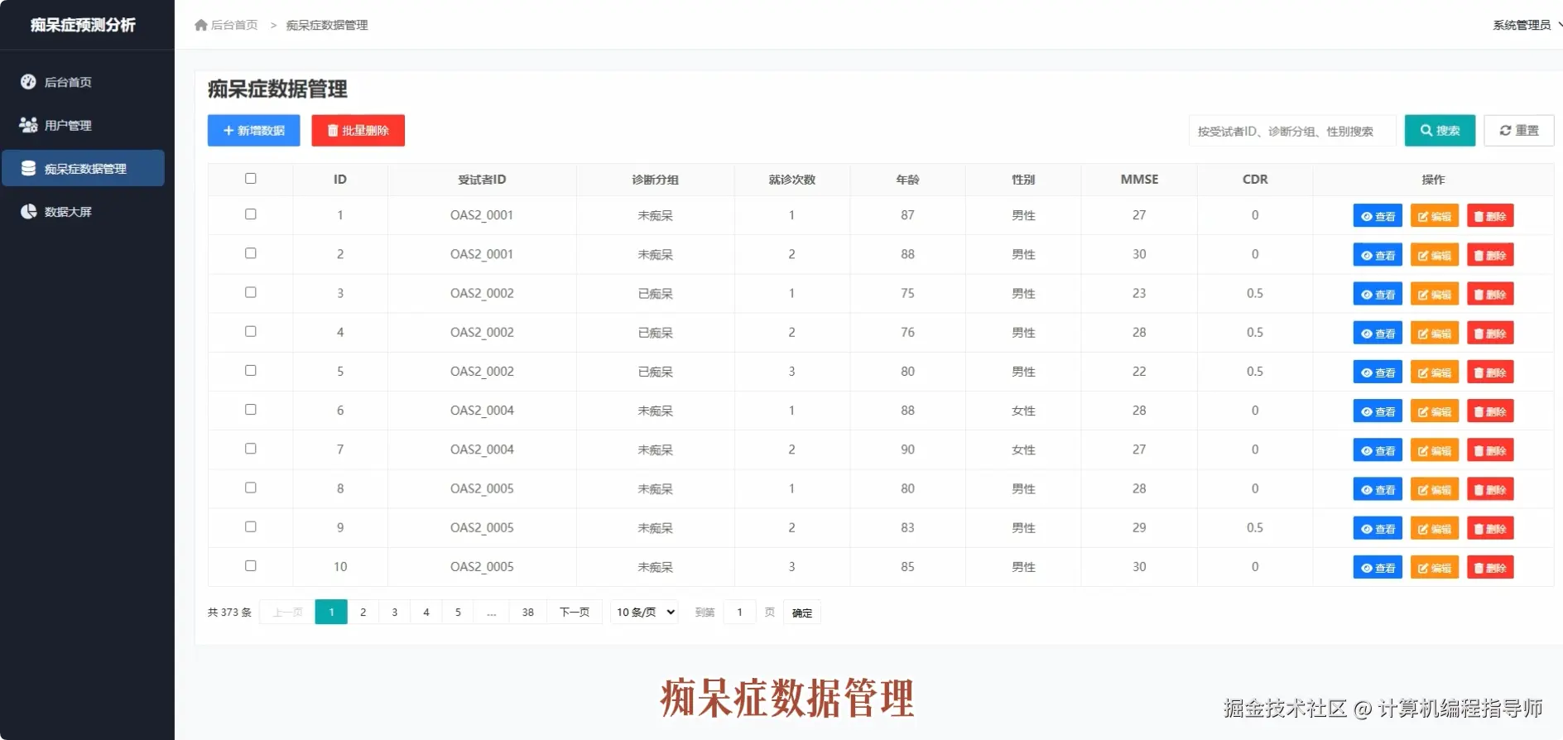Image resolution: width=1563 pixels, height=740 pixels.
Task: View the record with ID 5
Action: [x=1378, y=372]
